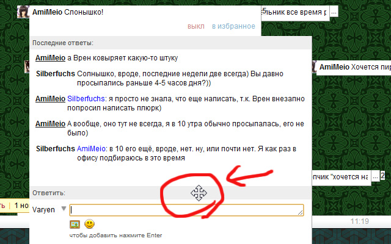Click the '...' button on top-right timeline plurk

334,12
